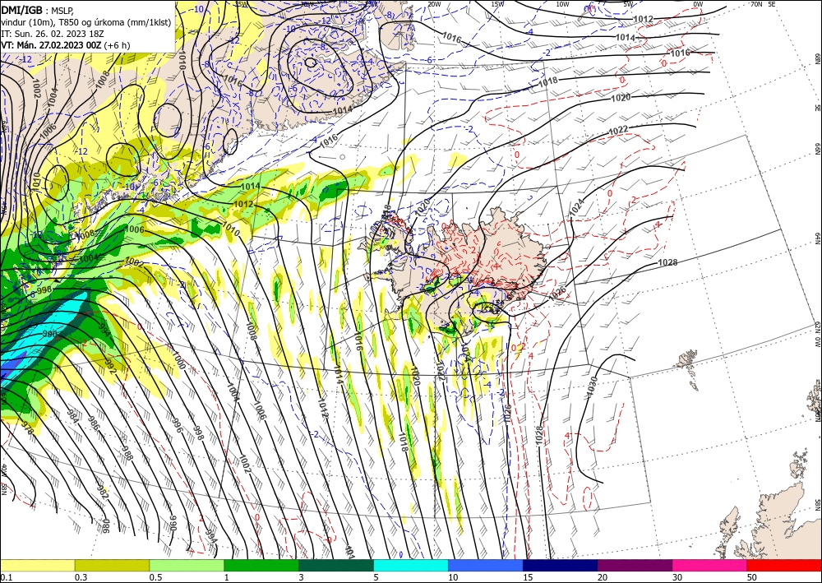Viewport: 822px width, 583px height.
Task: Click the legend value "0.3"
Action: [81, 577]
